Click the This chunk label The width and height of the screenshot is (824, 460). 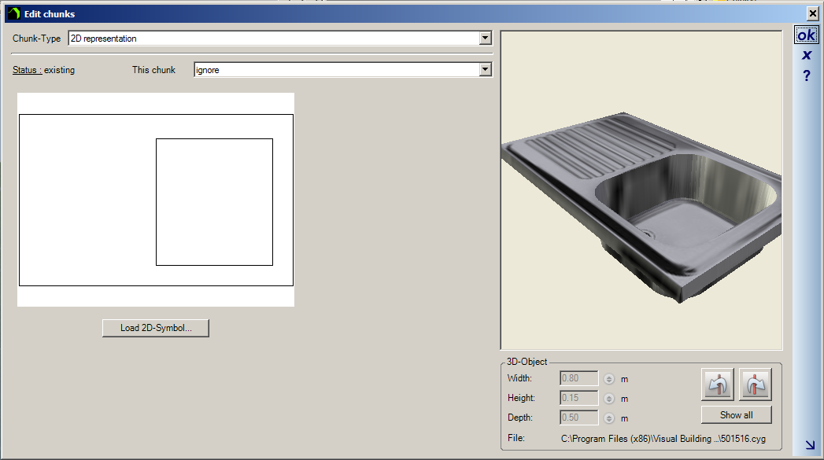[x=153, y=70]
